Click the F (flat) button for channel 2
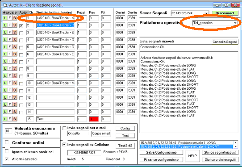The image size is (242, 167). (x=10, y=25)
